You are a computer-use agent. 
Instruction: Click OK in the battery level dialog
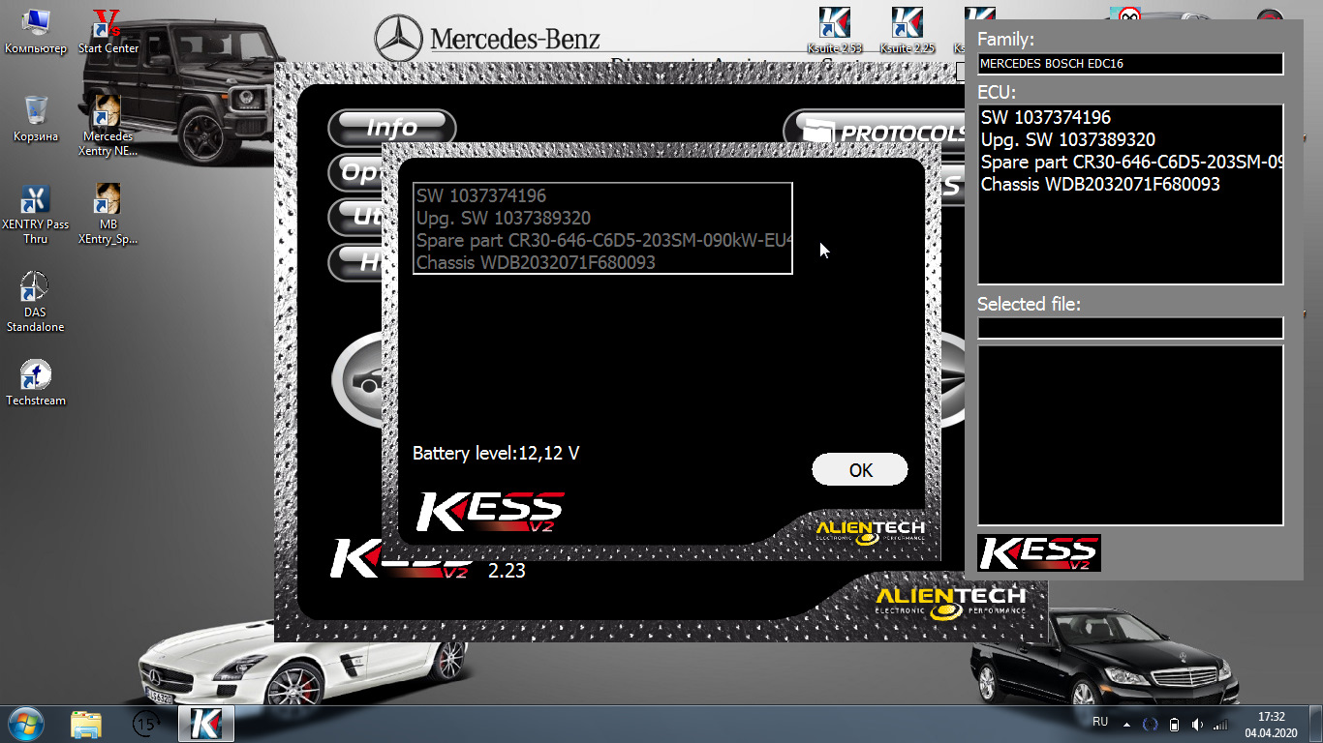pos(860,470)
